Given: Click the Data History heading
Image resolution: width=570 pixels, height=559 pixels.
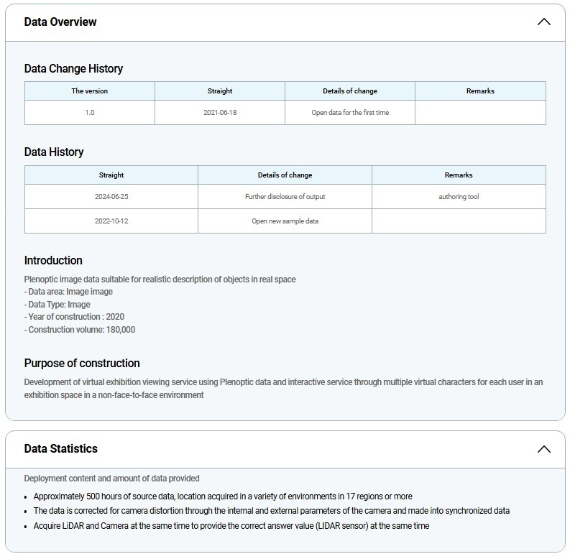Looking at the screenshot, I should 54,152.
